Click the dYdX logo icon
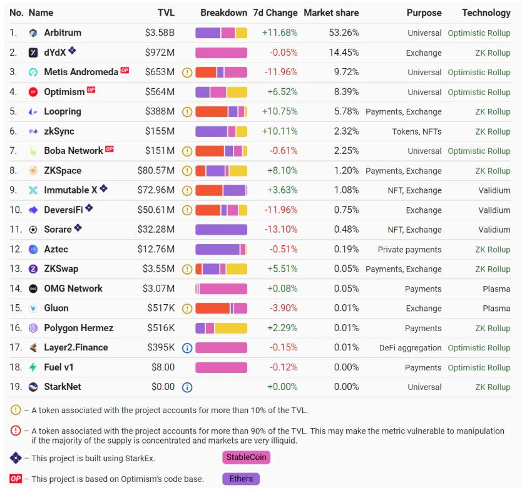Viewport: 522px width, 495px height. 33,53
